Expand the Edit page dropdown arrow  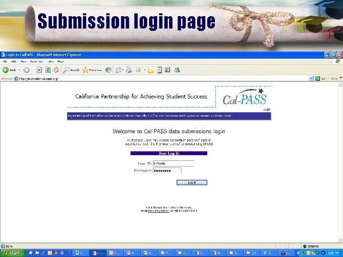tap(145, 70)
